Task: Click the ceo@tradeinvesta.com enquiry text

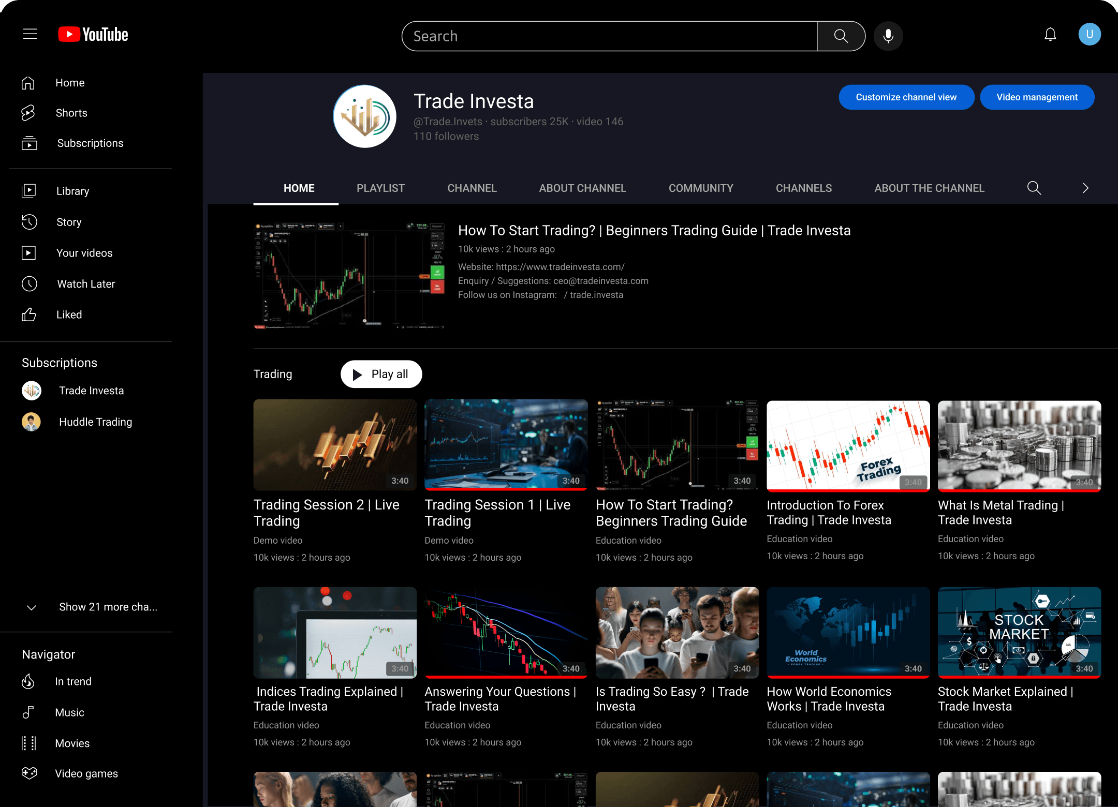Action: point(601,281)
